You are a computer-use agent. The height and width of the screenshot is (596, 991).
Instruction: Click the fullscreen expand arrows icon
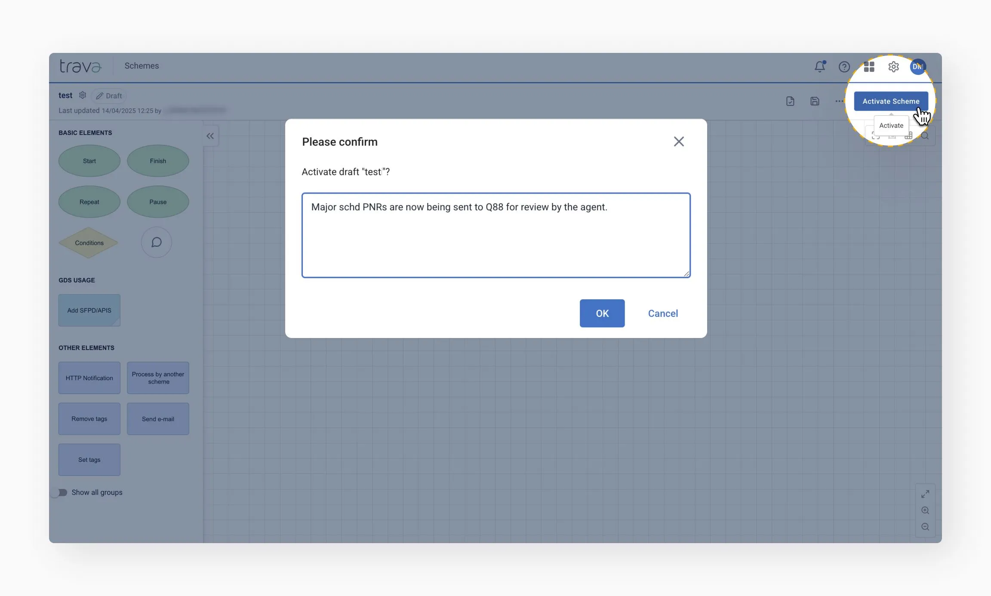[x=925, y=494]
